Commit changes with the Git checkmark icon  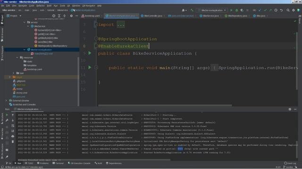[x=265, y=10]
